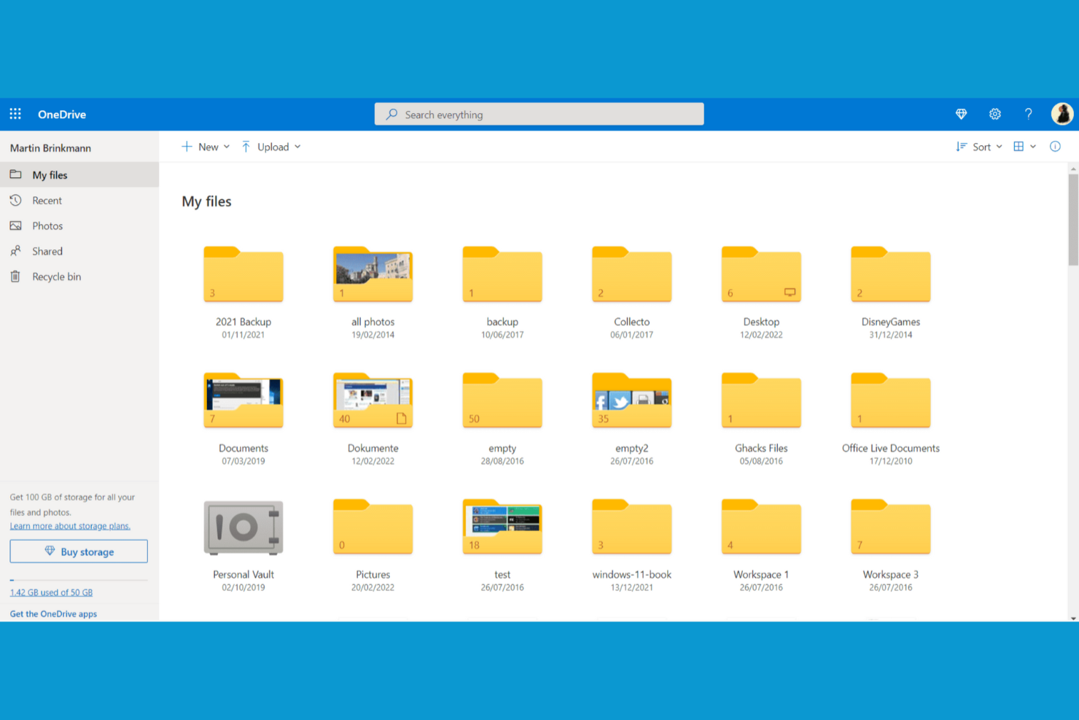Open the Collecto folder icon
Image resolution: width=1079 pixels, height=720 pixels.
(631, 274)
